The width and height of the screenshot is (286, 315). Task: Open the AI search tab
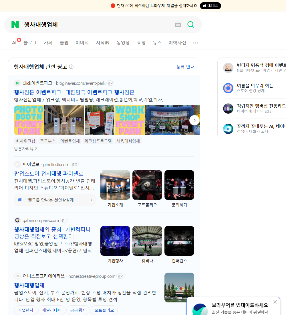click(x=14, y=43)
